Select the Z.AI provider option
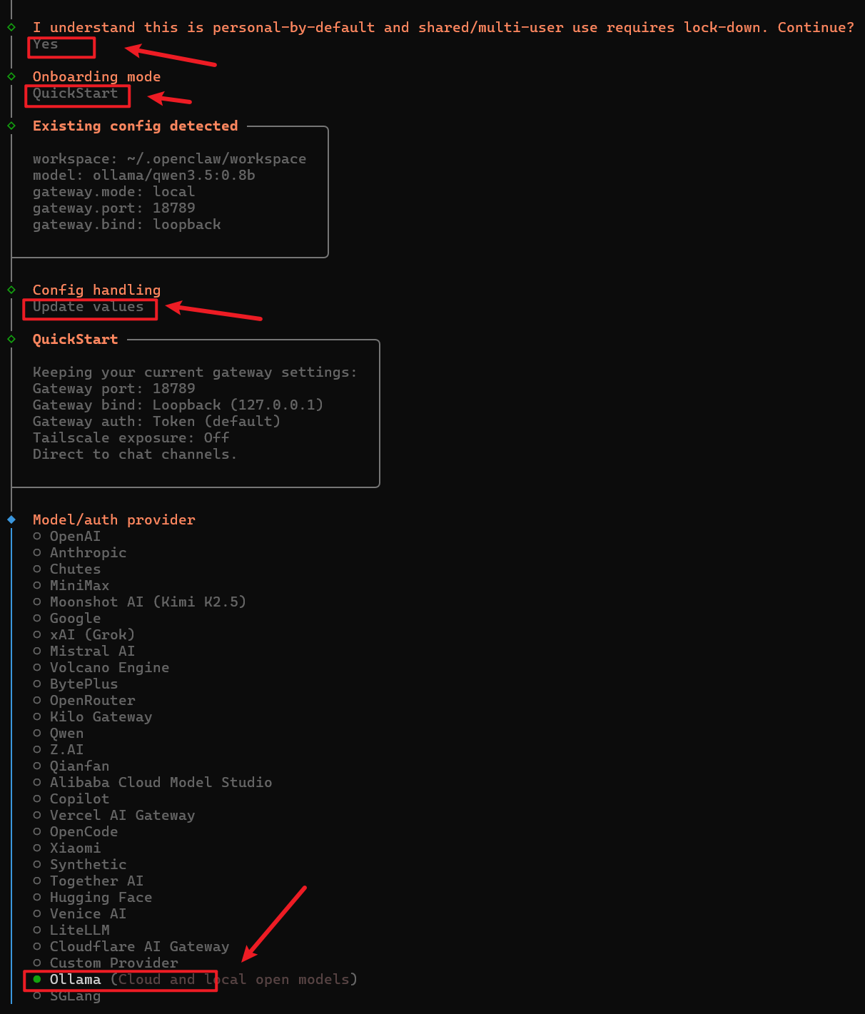The height and width of the screenshot is (1014, 865). point(59,749)
